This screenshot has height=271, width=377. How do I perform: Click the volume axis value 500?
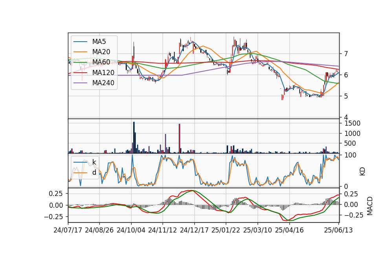(x=351, y=143)
